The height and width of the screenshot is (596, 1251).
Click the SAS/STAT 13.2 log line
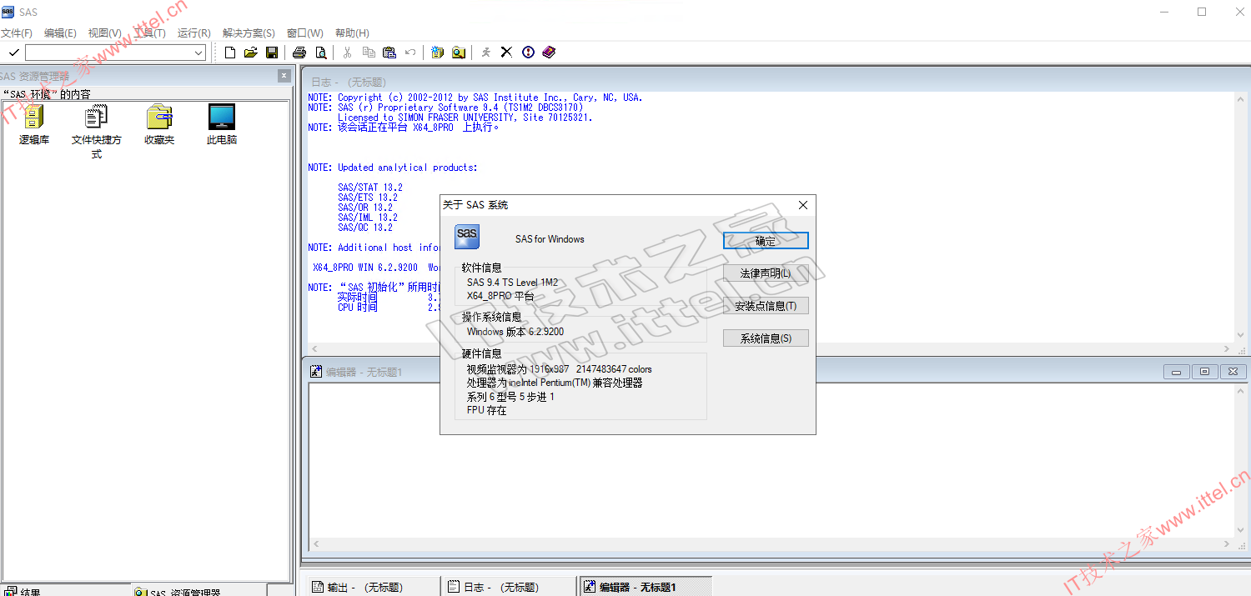370,188
